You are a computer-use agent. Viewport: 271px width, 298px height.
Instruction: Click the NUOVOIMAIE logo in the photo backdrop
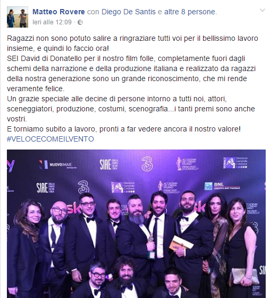pyautogui.click(x=58, y=165)
